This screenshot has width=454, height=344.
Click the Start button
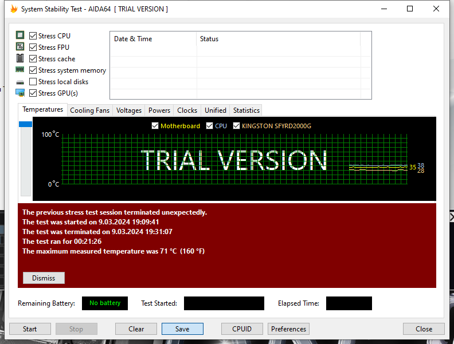tap(30, 329)
